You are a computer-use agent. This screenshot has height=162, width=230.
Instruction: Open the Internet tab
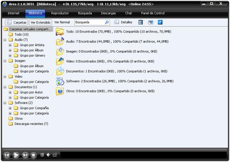pyautogui.click(x=13, y=13)
